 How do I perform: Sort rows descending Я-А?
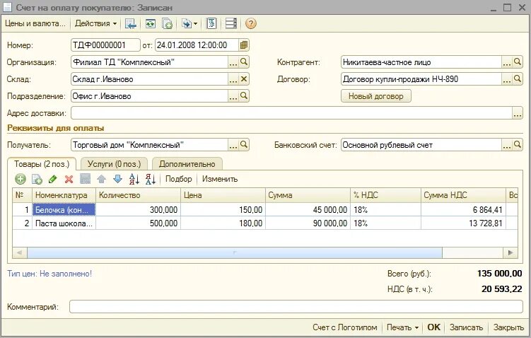151,179
